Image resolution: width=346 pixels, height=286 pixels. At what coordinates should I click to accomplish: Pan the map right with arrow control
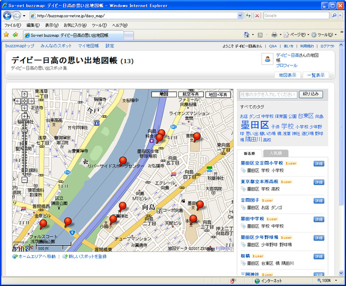click(x=31, y=101)
